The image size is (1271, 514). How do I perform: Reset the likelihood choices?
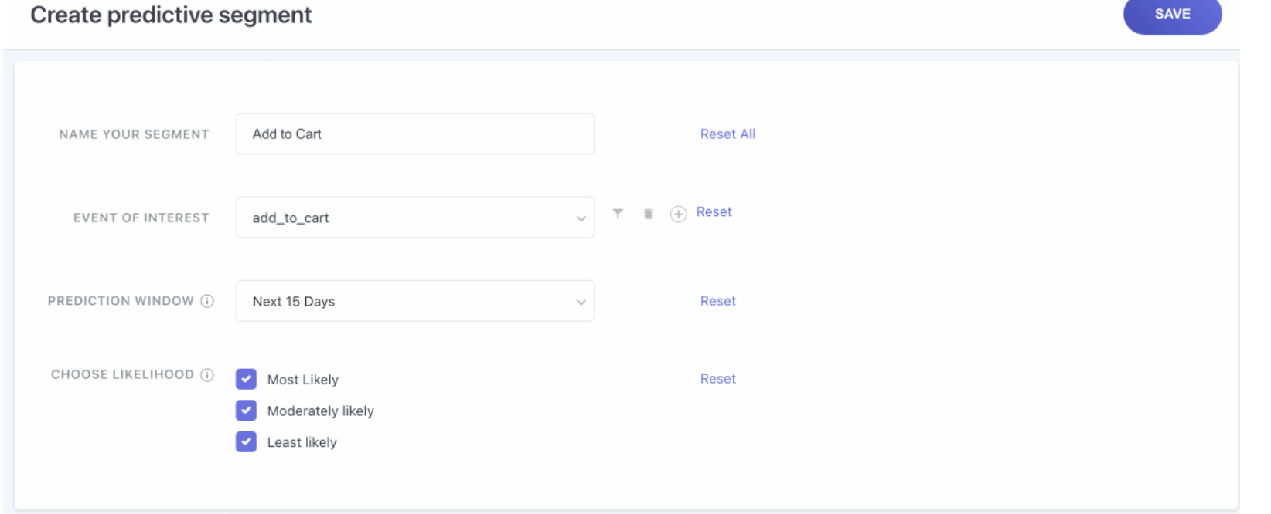click(x=717, y=379)
